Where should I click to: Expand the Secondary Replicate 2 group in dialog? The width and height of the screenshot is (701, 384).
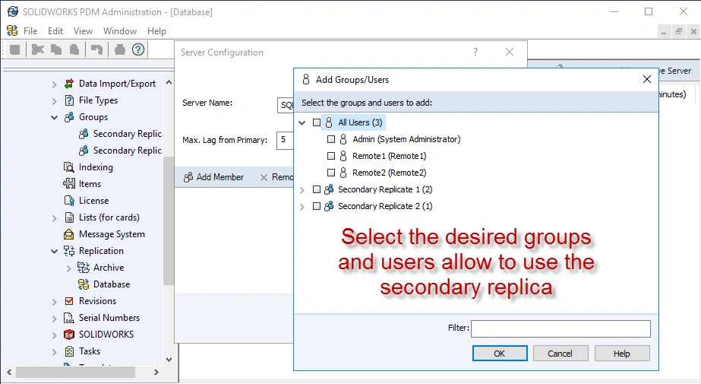pos(302,207)
